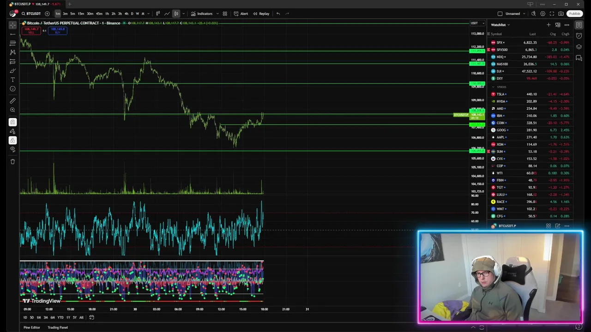The height and width of the screenshot is (332, 591).
Task: Select the XABCD pattern tool
Action: 12,52
